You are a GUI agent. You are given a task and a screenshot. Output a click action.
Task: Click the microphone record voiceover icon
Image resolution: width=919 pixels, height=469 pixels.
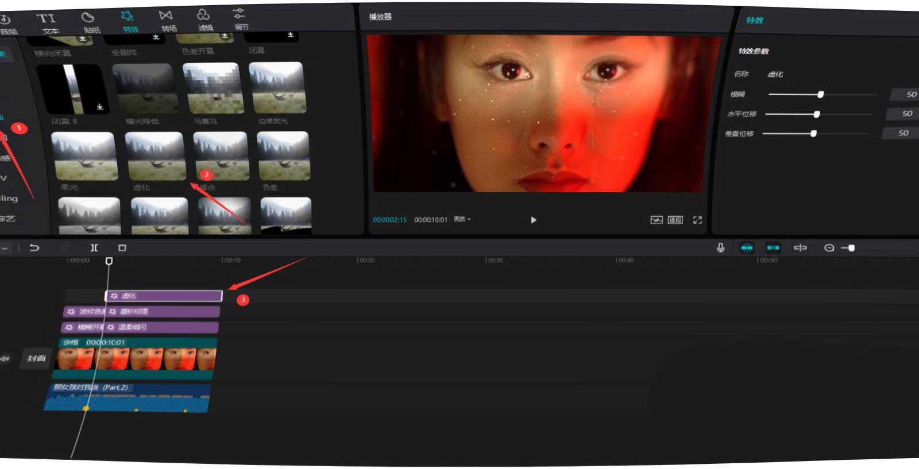(x=720, y=248)
